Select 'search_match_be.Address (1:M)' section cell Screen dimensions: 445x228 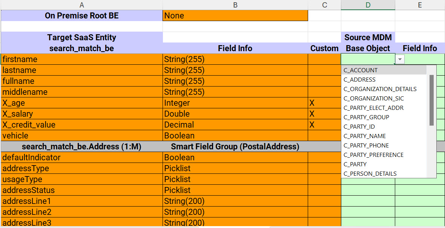(x=82, y=147)
